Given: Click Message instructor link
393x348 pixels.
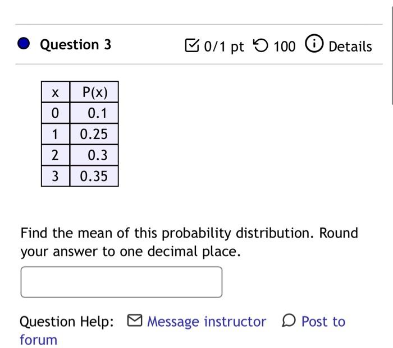Looking at the screenshot, I should pyautogui.click(x=207, y=322).
